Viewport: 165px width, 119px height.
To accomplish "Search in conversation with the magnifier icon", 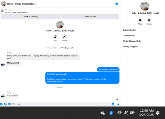I will point(149,20).
